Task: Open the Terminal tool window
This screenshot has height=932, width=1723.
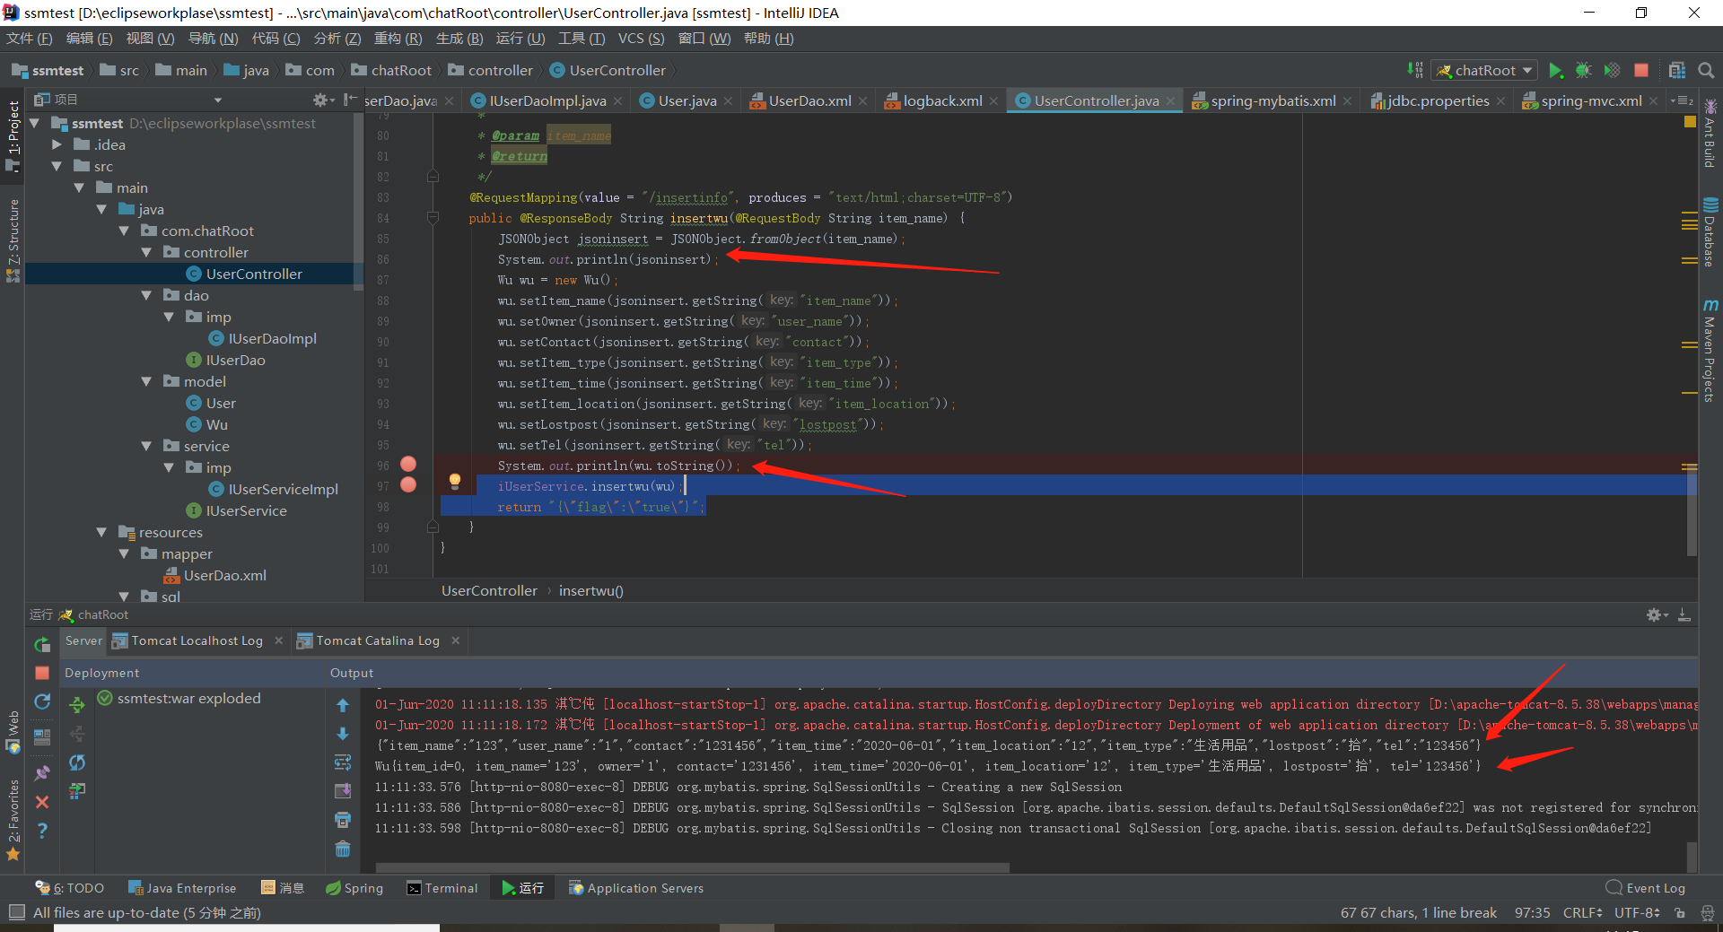Action: 442,888
